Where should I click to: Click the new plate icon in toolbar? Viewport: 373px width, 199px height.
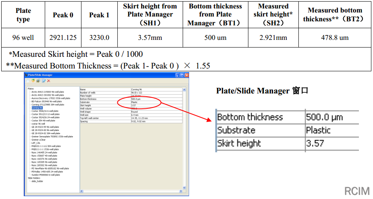pos(28,81)
